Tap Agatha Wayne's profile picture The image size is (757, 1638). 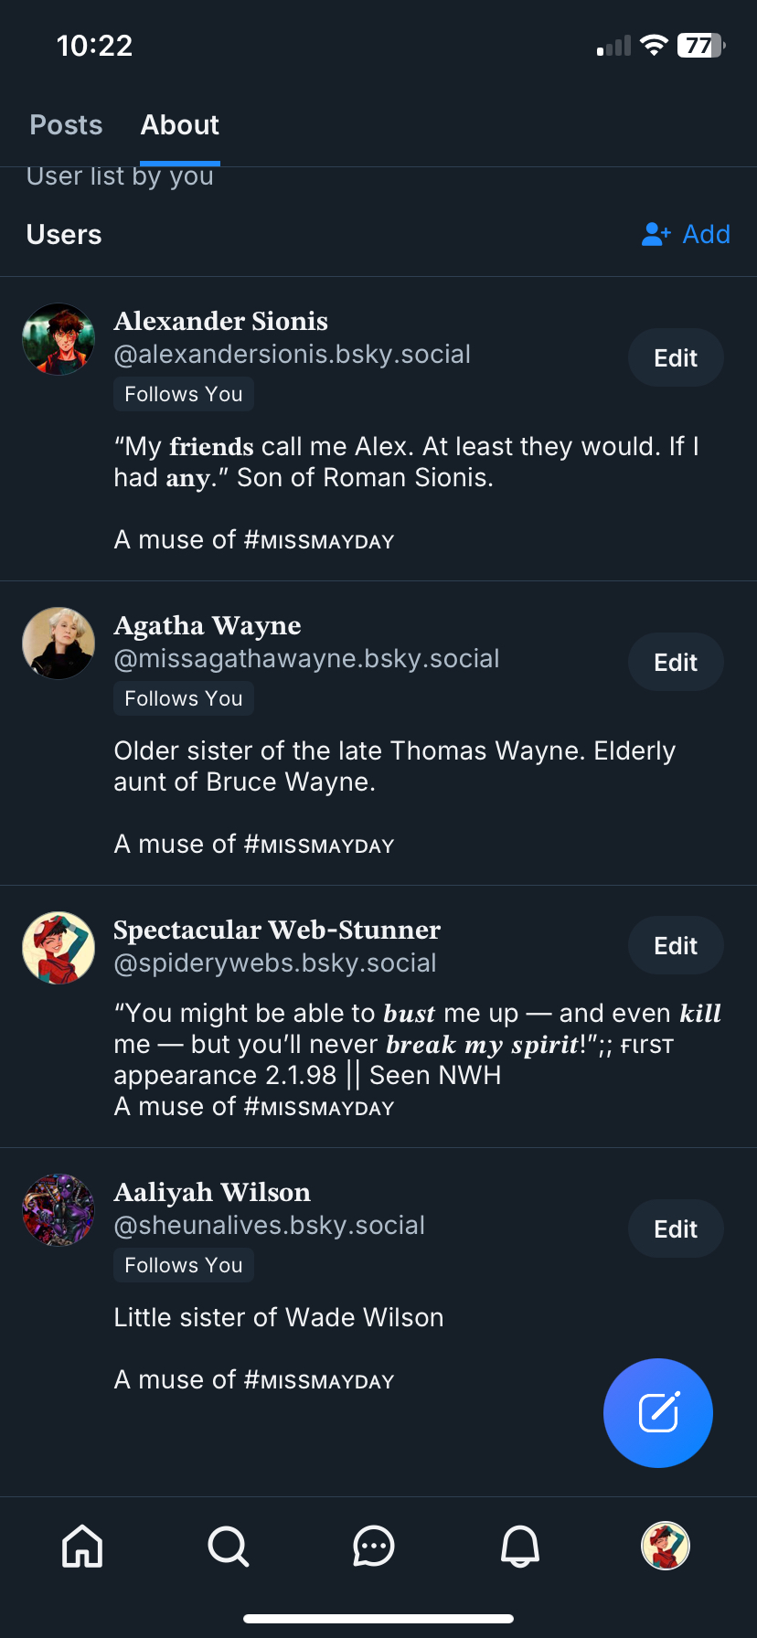[59, 643]
